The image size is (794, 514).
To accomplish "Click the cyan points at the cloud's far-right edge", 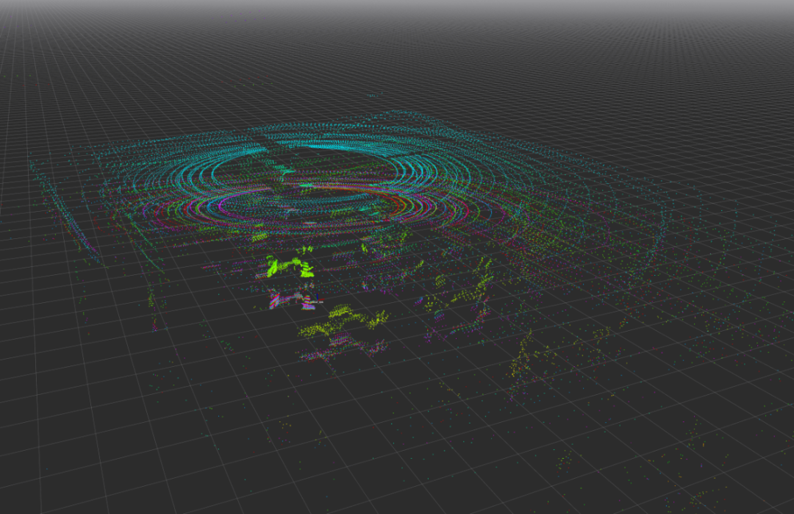I will (665, 221).
